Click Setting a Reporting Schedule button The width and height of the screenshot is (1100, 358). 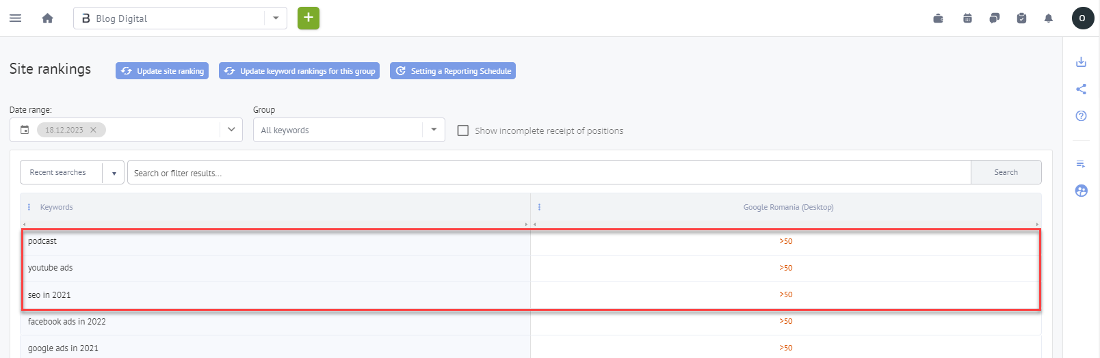point(452,71)
